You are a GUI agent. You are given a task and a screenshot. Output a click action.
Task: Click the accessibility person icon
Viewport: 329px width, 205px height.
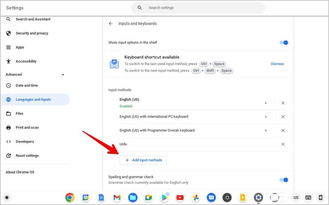pos(9,61)
